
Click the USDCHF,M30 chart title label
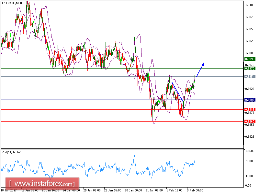12,4
